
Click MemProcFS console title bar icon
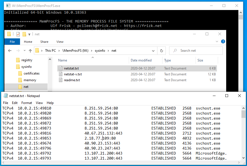(x=8, y=6)
